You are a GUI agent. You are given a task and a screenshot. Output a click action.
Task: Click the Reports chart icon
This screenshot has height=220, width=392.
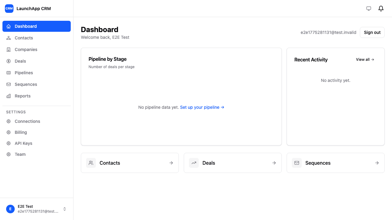(9, 96)
